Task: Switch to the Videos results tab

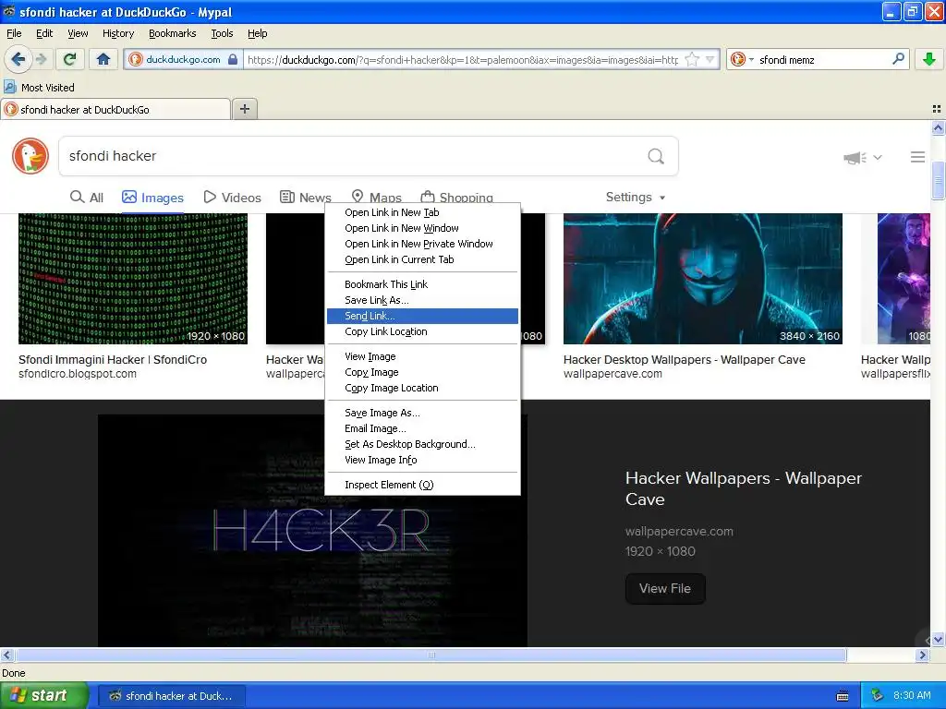Action: (x=232, y=198)
